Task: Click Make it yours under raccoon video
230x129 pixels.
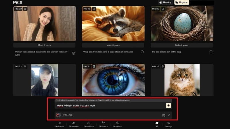Action: pos(113,45)
